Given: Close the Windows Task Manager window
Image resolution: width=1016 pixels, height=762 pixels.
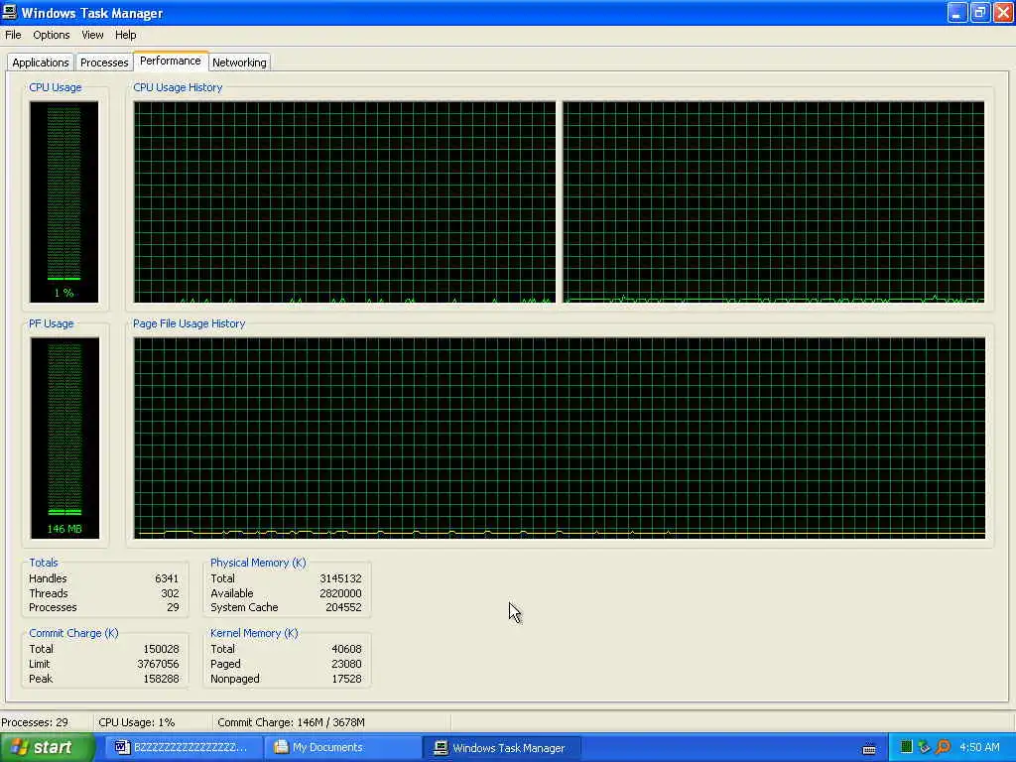Looking at the screenshot, I should coord(1003,12).
